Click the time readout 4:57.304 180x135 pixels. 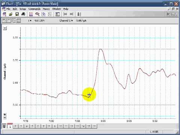click(39, 21)
